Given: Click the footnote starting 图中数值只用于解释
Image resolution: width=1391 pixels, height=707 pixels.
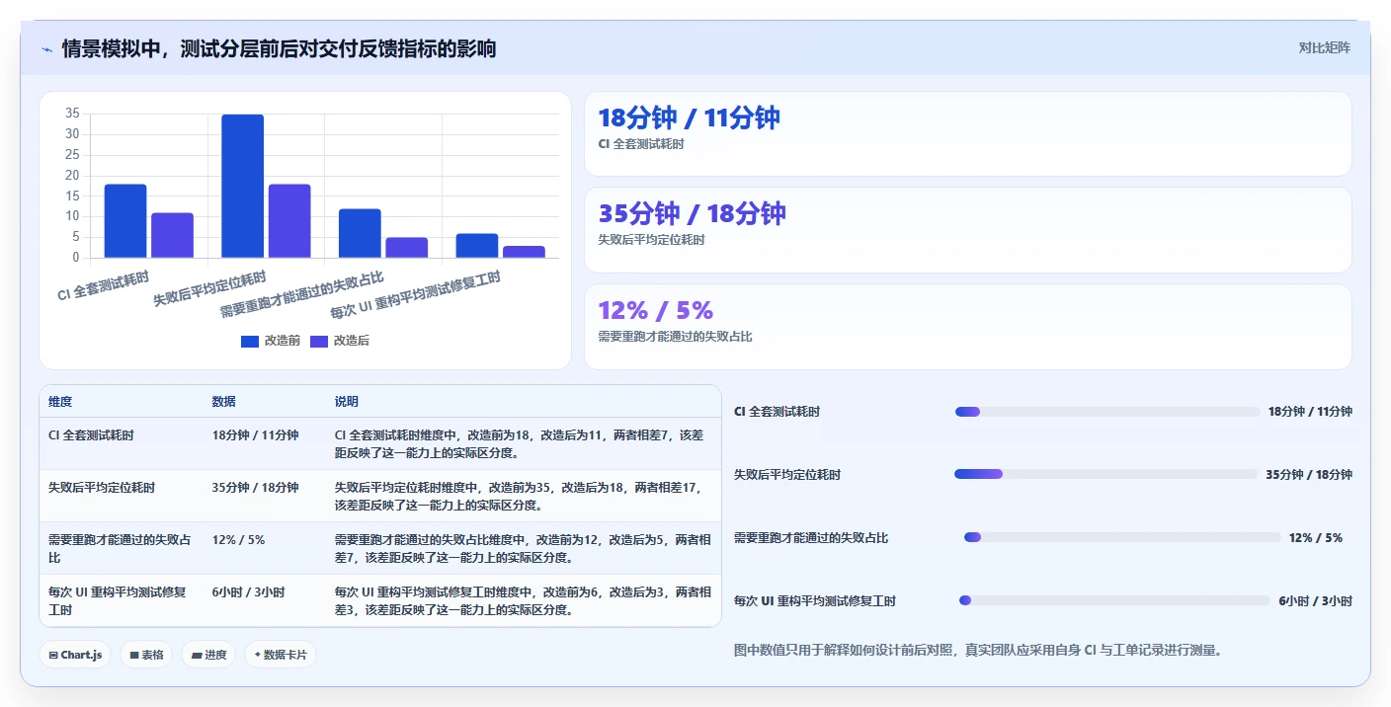Looking at the screenshot, I should coord(978,650).
